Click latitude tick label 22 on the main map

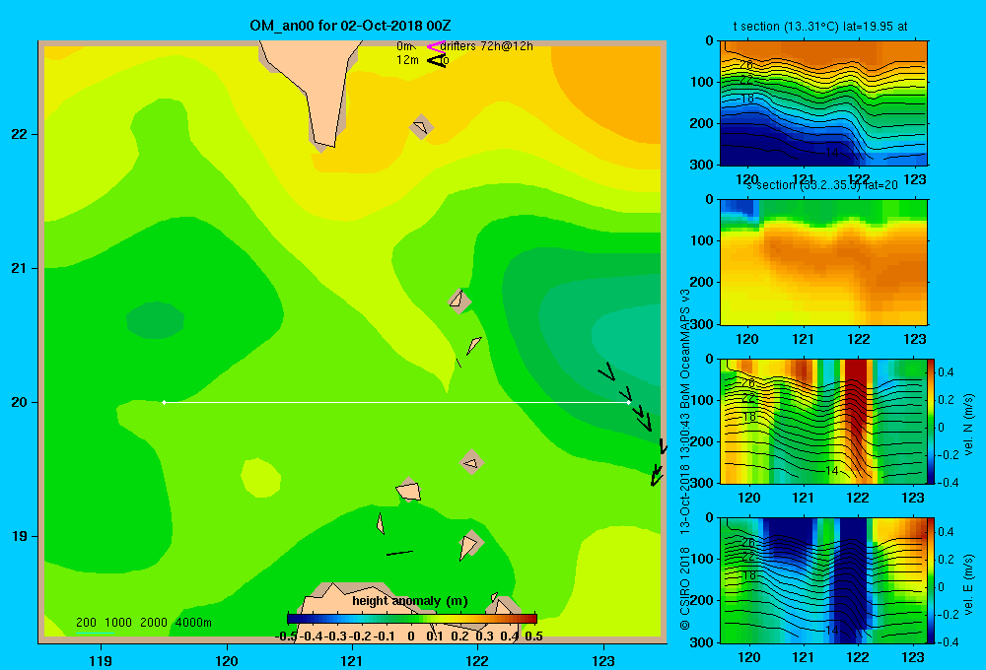pos(20,134)
